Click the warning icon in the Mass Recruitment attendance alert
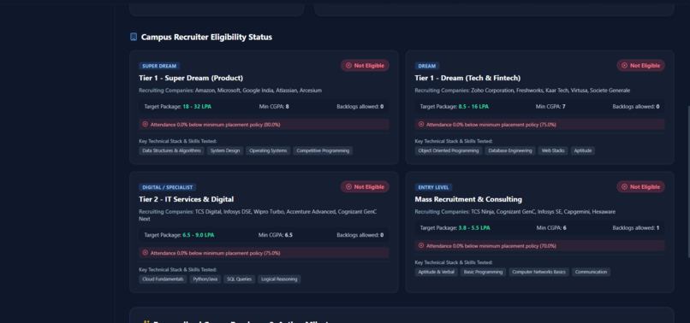 point(421,245)
